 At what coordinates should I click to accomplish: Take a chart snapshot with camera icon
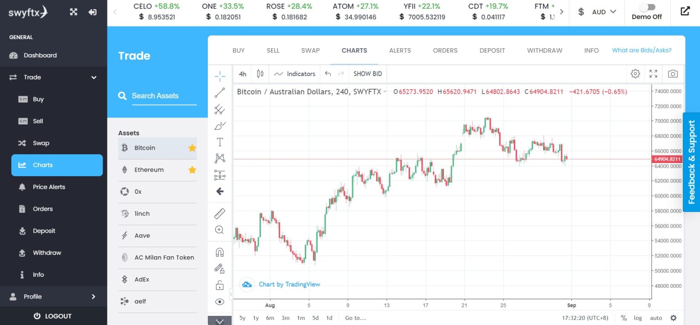click(673, 74)
